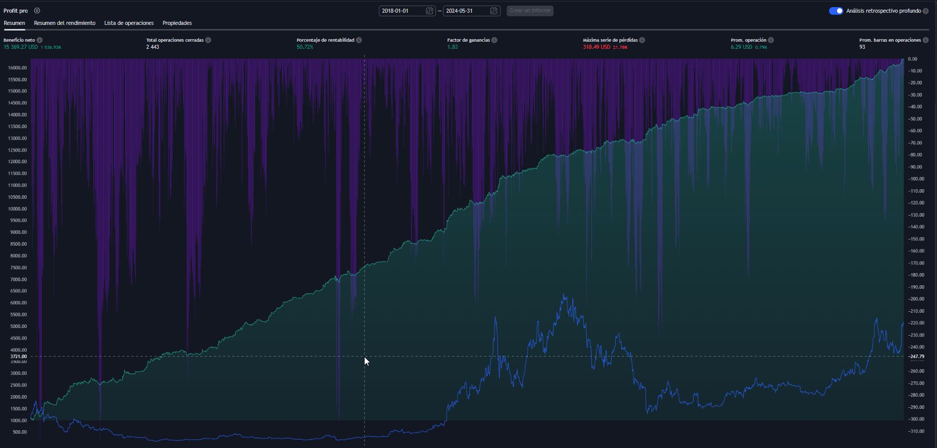Click the Crear un informe button
Screen dimensions: 937x448
[530, 11]
